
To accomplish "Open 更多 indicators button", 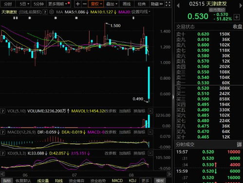I will point(145,181).
